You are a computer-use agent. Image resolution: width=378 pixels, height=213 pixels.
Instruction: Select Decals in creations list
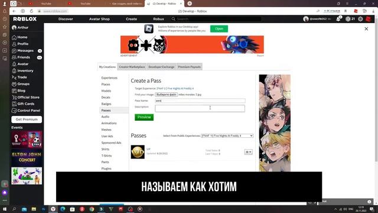point(106,97)
